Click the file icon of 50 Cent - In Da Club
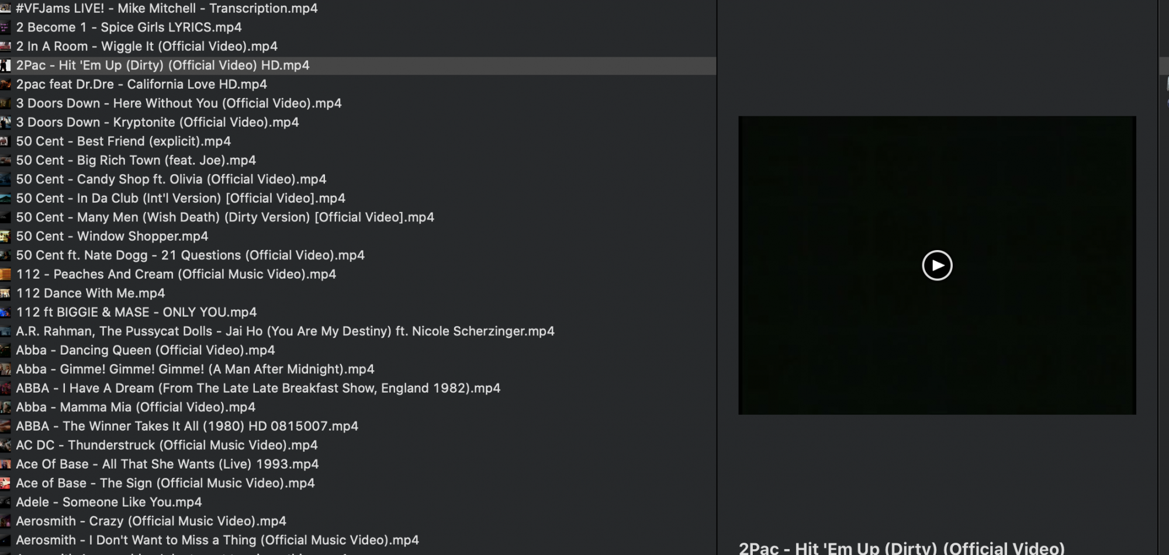Image resolution: width=1169 pixels, height=555 pixels. (x=5, y=199)
